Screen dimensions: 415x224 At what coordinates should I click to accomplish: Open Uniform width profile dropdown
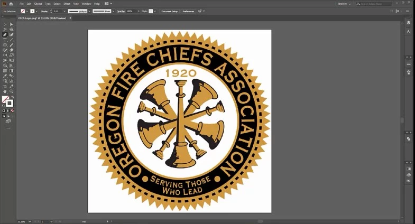[89, 12]
